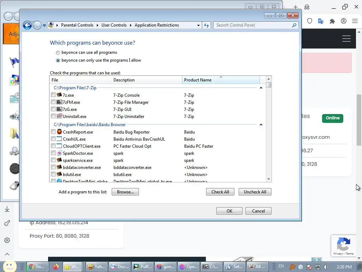Check the SparkDoctor.exe checkbox
The image size is (362, 272).
pyautogui.click(x=53, y=153)
